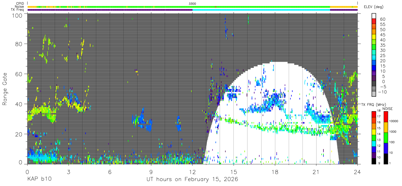This screenshot has width=402, height=186.
Task: Select the 5 label on elevation scale
Action: (384, 76)
